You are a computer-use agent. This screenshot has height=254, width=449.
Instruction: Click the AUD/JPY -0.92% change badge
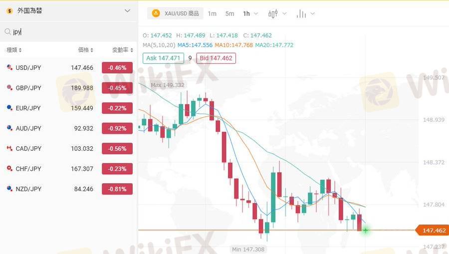click(x=117, y=128)
